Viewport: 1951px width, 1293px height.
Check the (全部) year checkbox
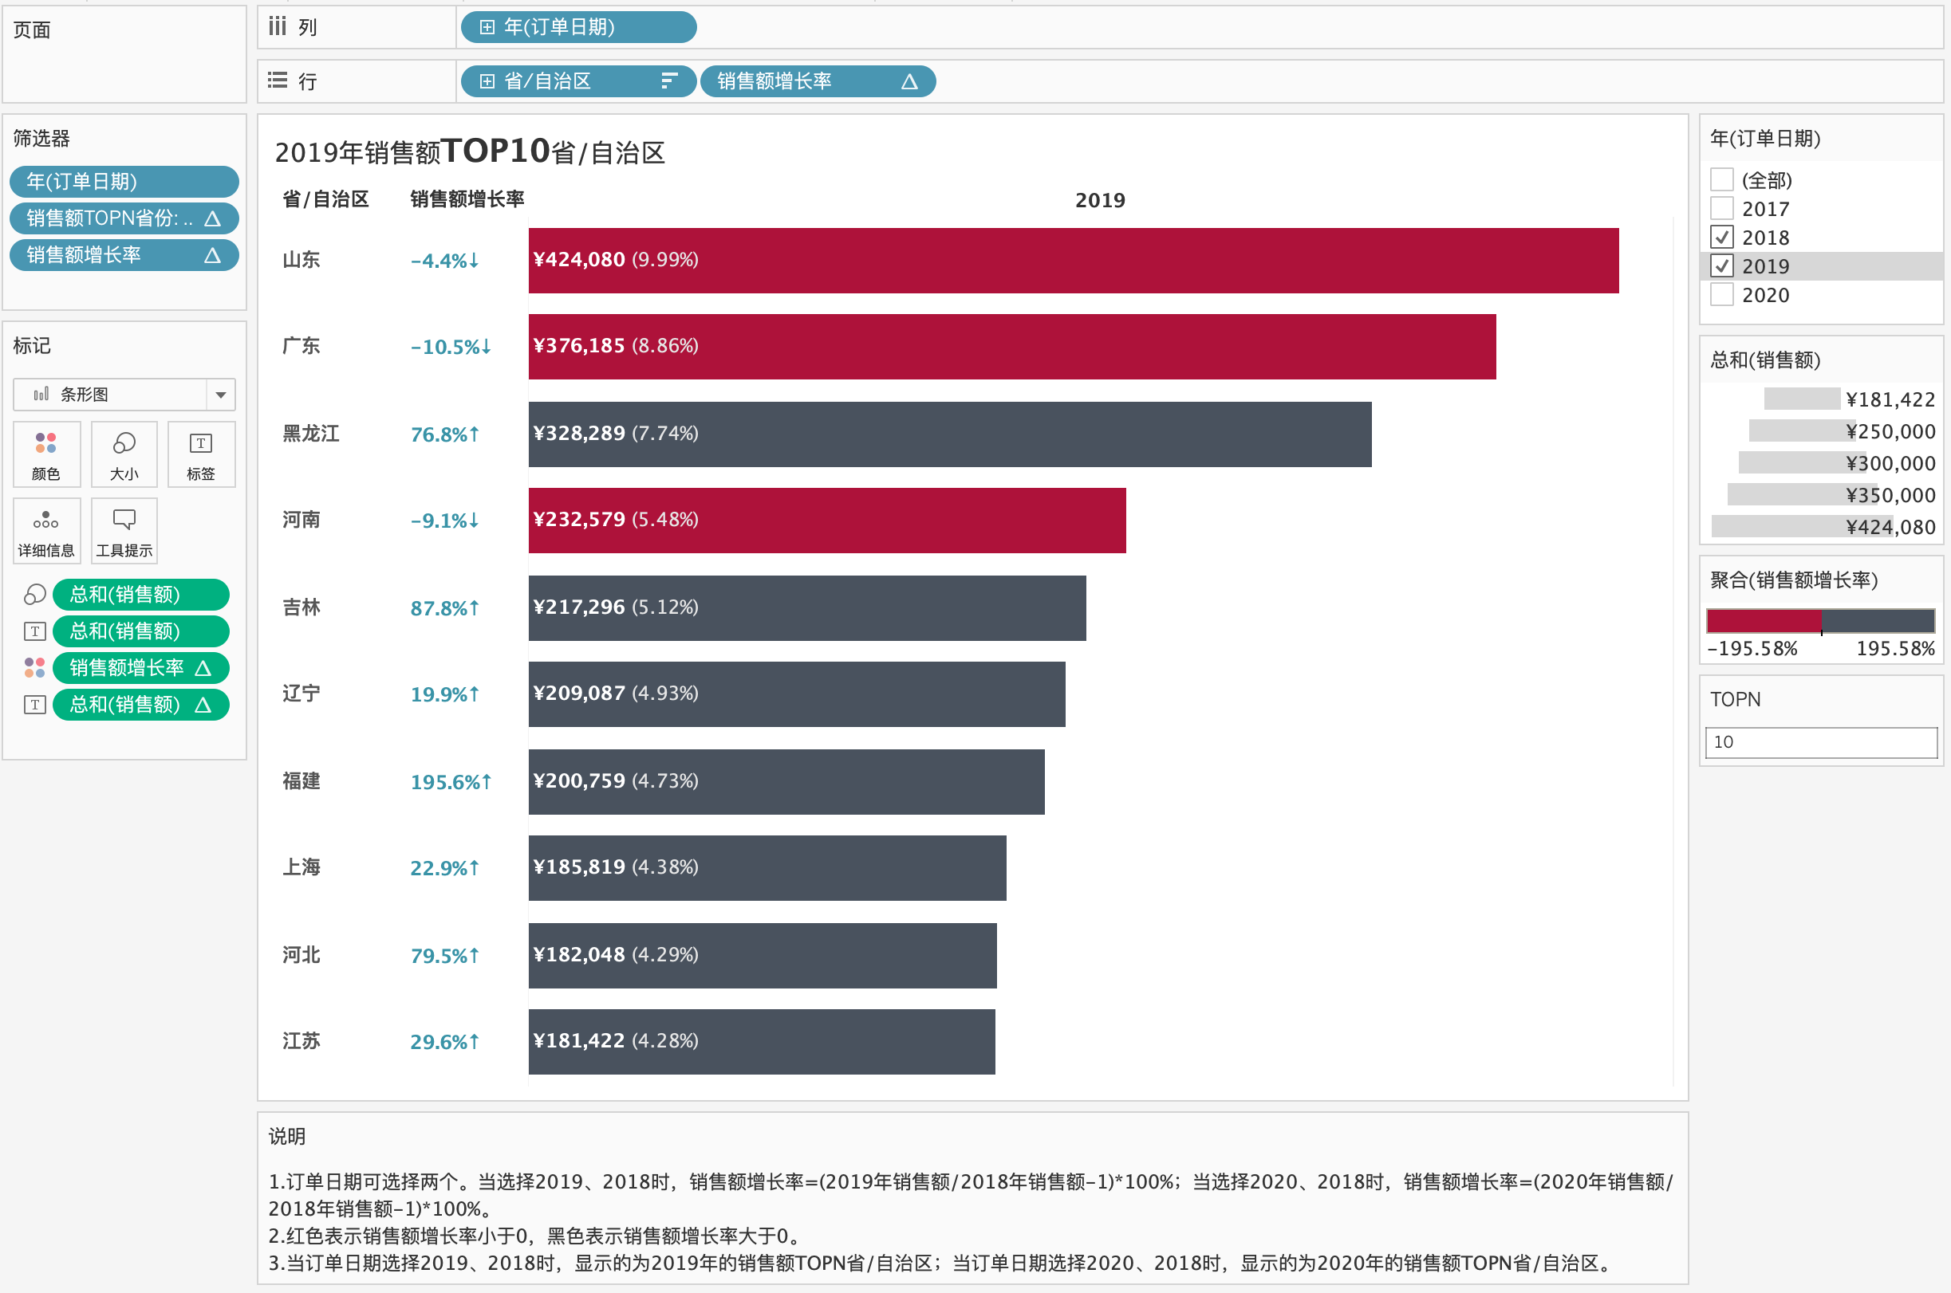point(1723,180)
